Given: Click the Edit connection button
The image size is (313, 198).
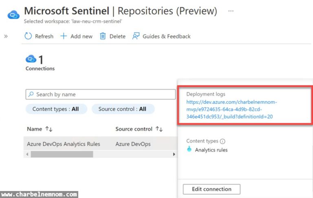Looking at the screenshot, I should (212, 189).
